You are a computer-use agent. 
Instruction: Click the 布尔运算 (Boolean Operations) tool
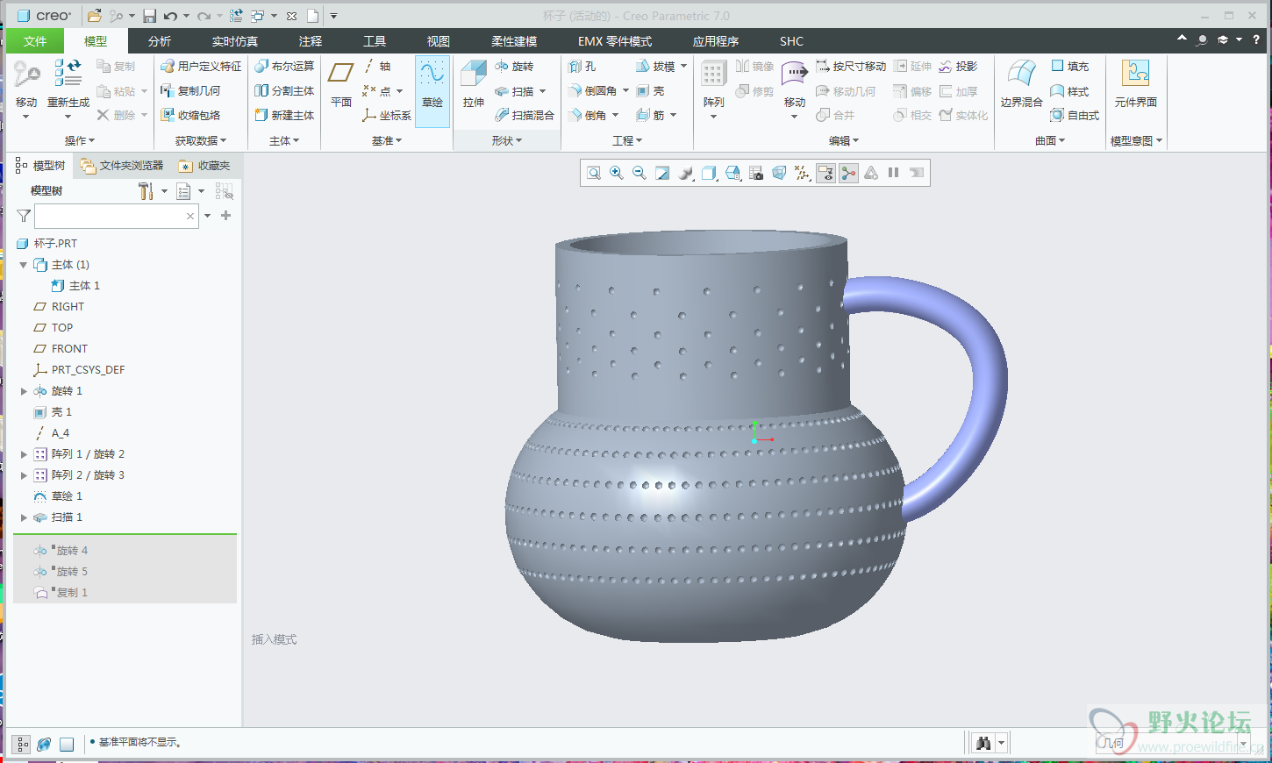(x=284, y=67)
